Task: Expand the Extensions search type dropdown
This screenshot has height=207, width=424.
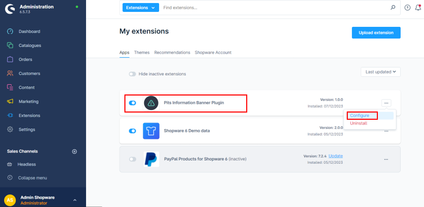Action: pyautogui.click(x=141, y=8)
